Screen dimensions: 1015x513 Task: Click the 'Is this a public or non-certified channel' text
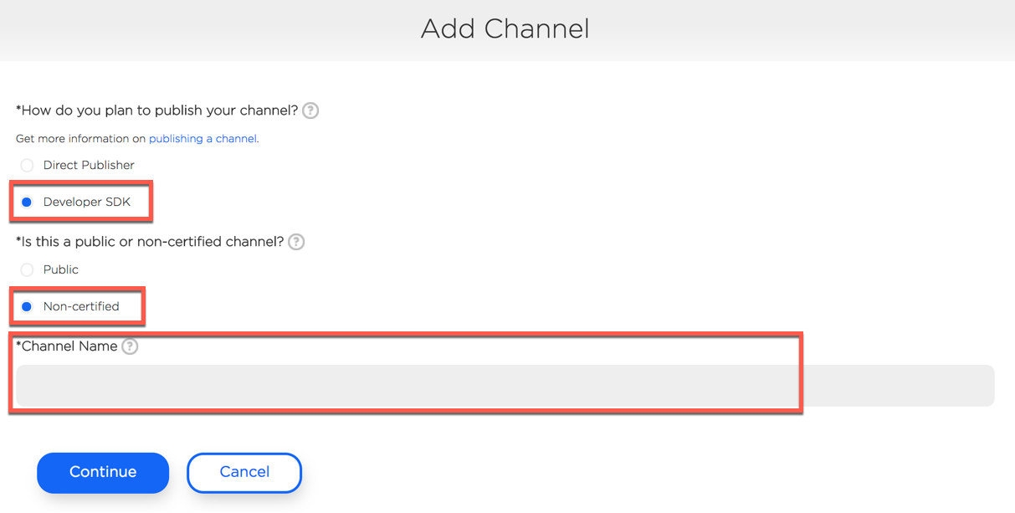tap(151, 242)
